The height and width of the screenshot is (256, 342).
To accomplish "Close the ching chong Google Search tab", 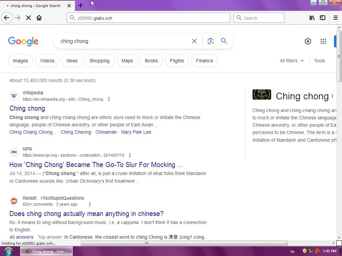I will tap(69, 6).
